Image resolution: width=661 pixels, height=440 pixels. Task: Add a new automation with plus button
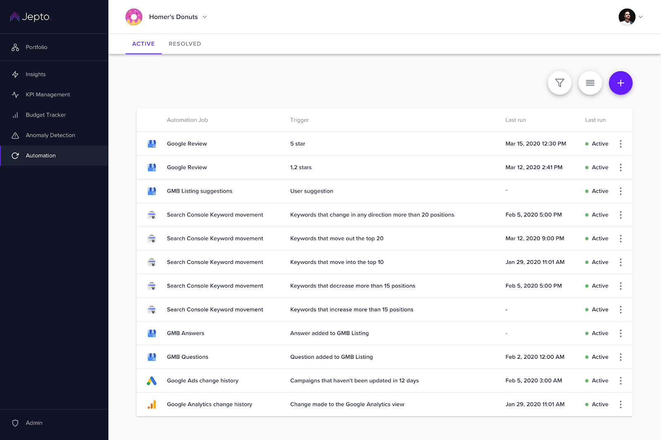(621, 83)
